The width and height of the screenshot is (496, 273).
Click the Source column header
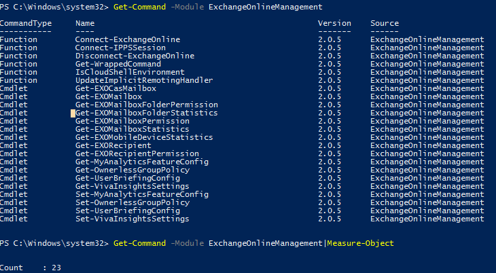tap(385, 23)
